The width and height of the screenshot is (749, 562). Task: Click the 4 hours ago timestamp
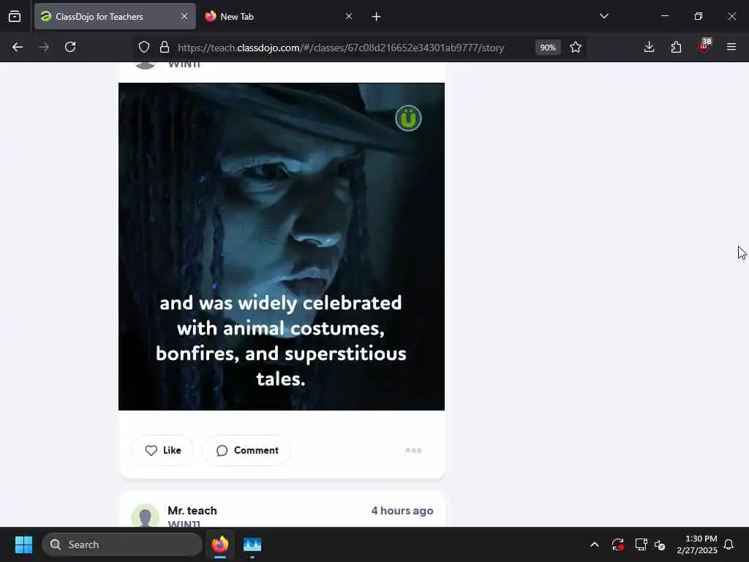tap(402, 510)
